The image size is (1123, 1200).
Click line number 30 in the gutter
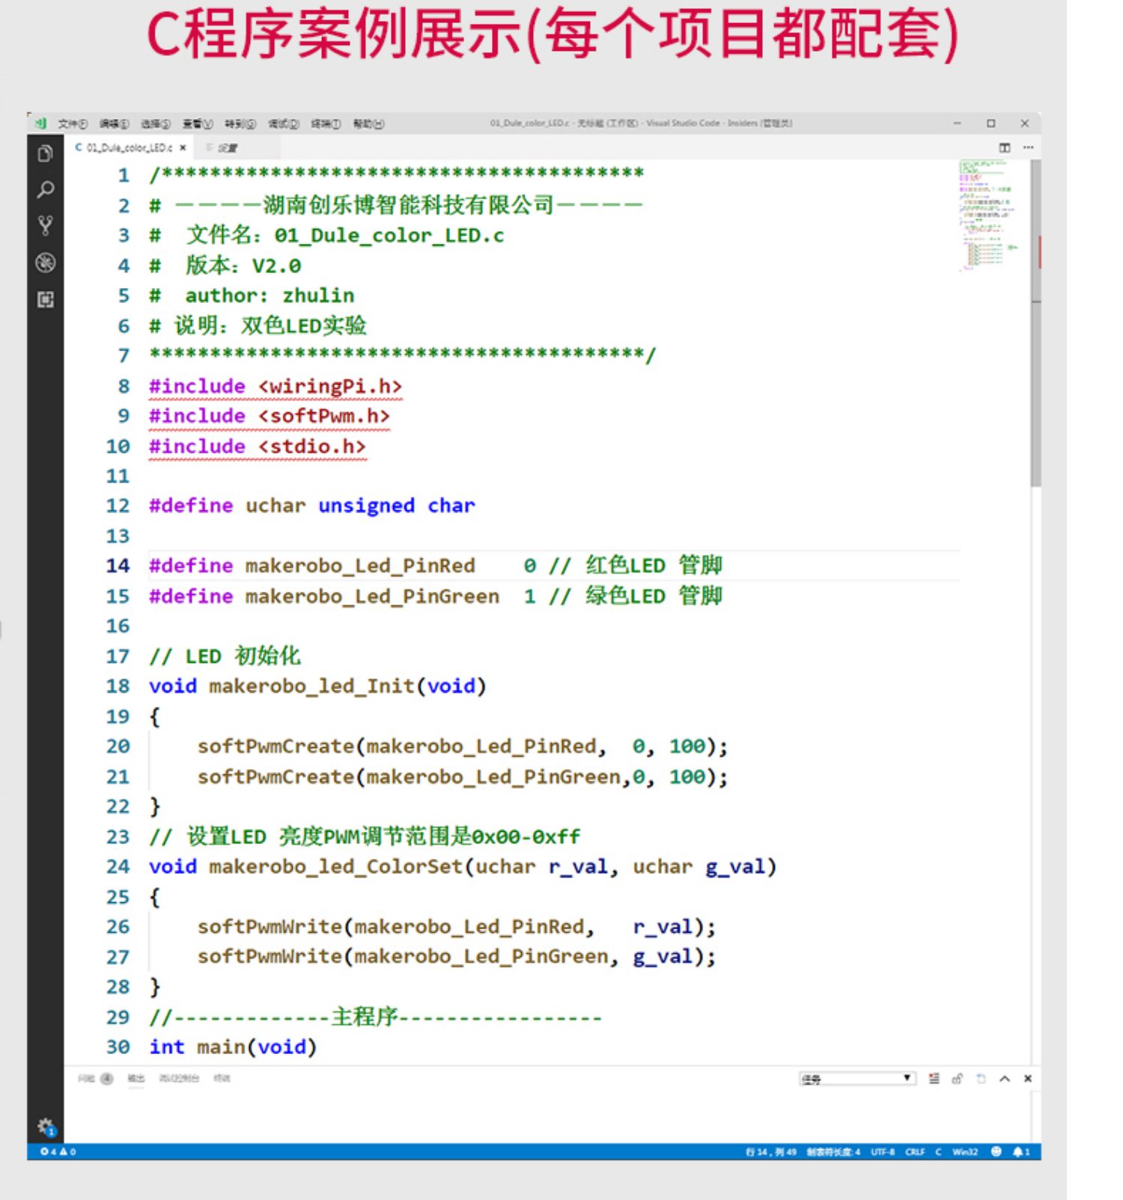118,1047
